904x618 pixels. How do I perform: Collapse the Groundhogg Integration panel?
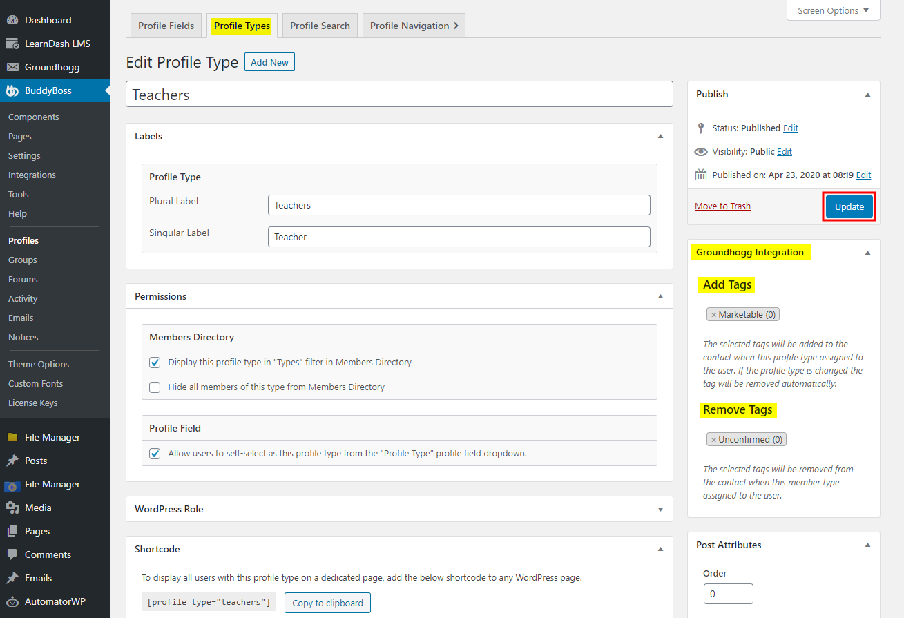867,252
